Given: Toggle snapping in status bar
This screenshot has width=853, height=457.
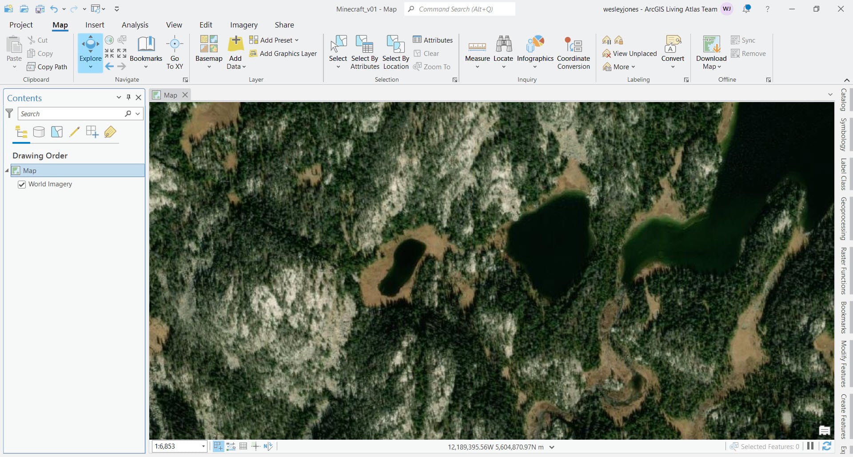Looking at the screenshot, I should pyautogui.click(x=218, y=446).
